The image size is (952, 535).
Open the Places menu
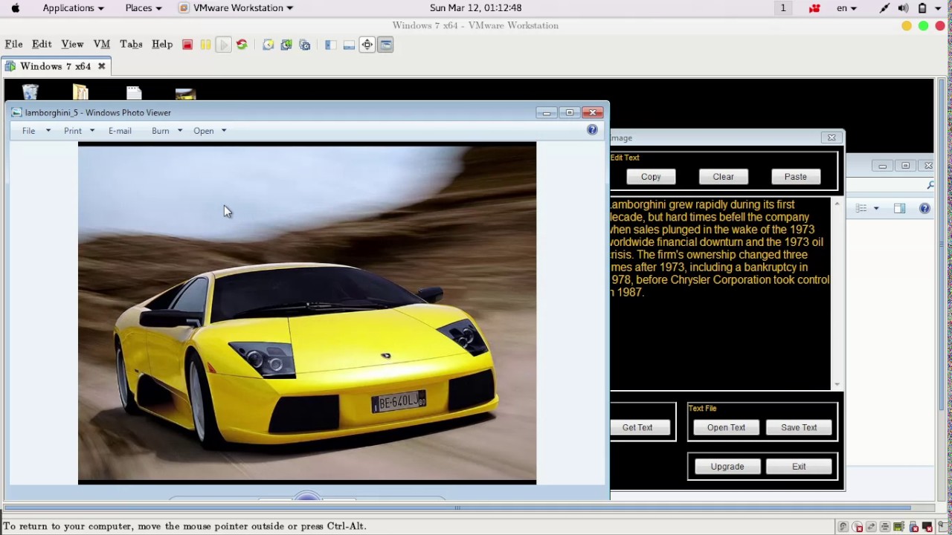[143, 8]
